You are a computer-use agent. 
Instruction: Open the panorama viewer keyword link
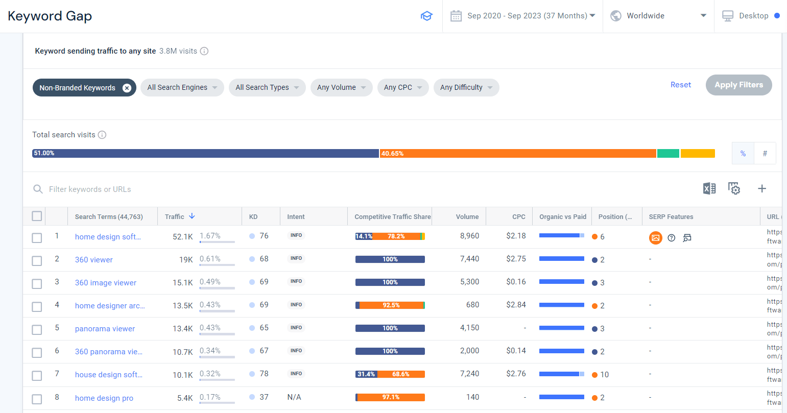(105, 329)
